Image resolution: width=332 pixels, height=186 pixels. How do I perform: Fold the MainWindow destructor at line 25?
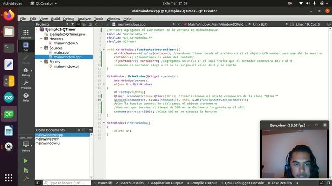[x=104, y=123]
